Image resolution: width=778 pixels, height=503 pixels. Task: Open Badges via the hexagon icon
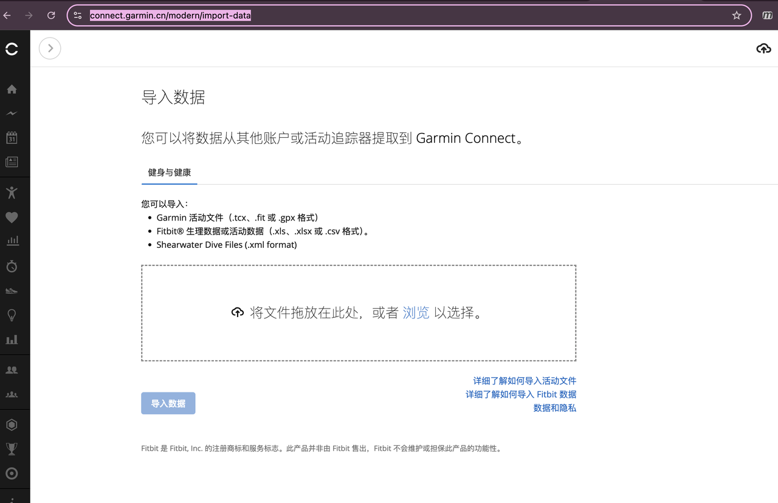pyautogui.click(x=12, y=425)
